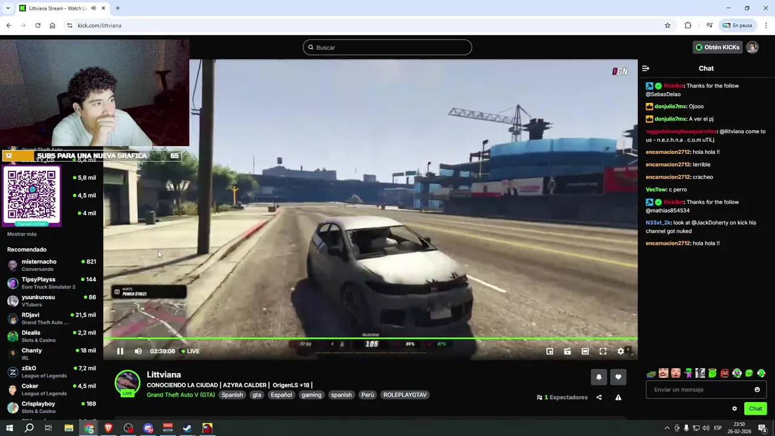Select the gaming tag
This screenshot has width=775, height=436.
coord(311,395)
